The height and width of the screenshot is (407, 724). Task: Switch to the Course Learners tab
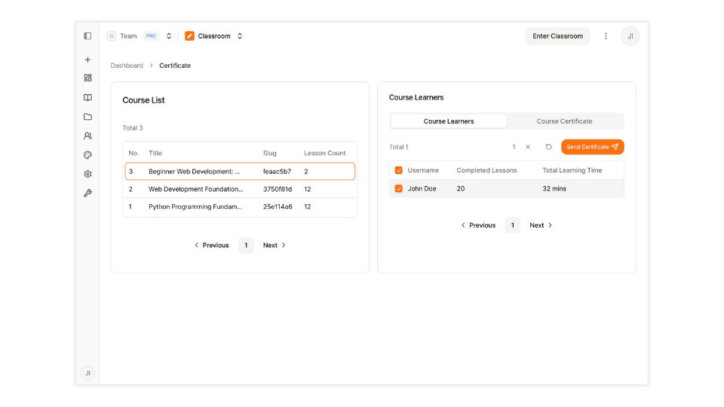click(448, 121)
